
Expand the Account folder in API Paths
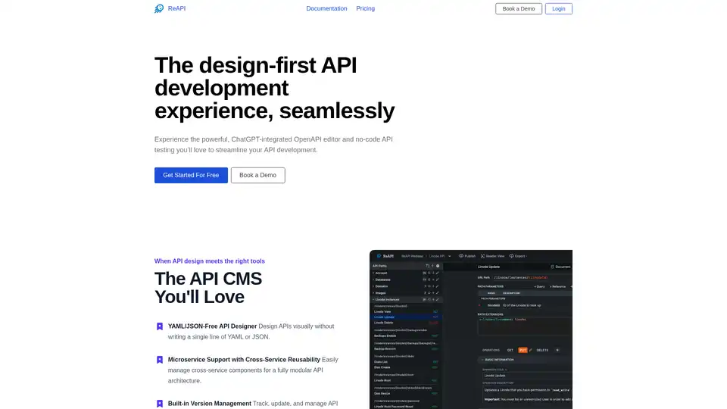coord(373,273)
